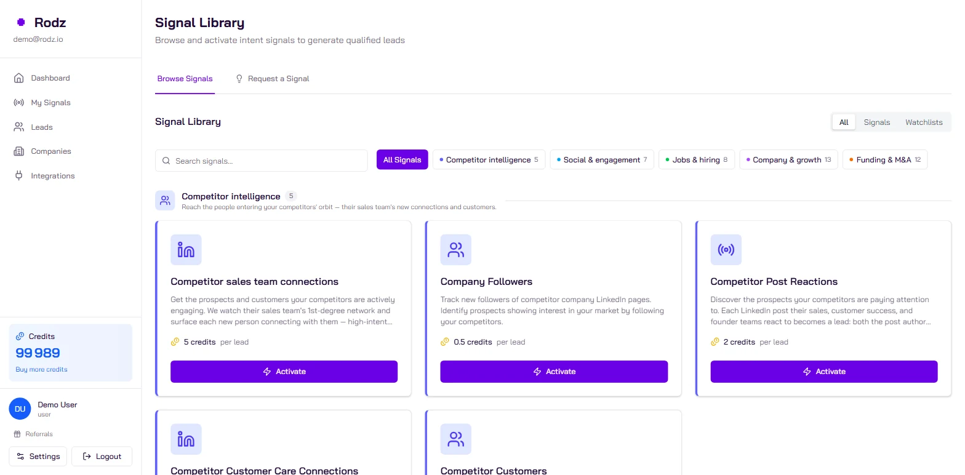Click the Competitor Customer Care Connections title
The image size is (965, 475).
(264, 471)
